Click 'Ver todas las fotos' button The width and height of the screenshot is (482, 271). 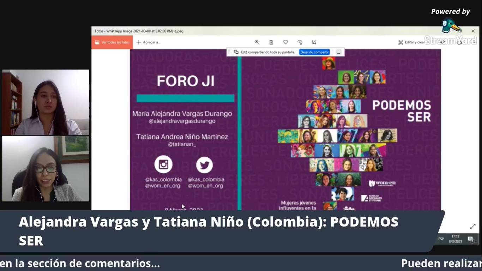click(112, 42)
